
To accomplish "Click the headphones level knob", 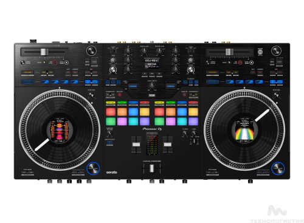I will [185, 134].
